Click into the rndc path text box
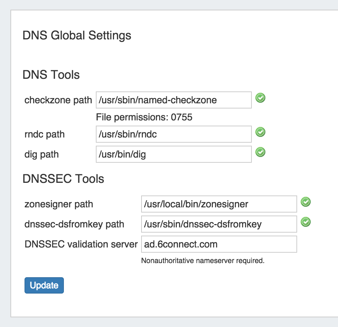This screenshot has width=338, height=327. 173,134
